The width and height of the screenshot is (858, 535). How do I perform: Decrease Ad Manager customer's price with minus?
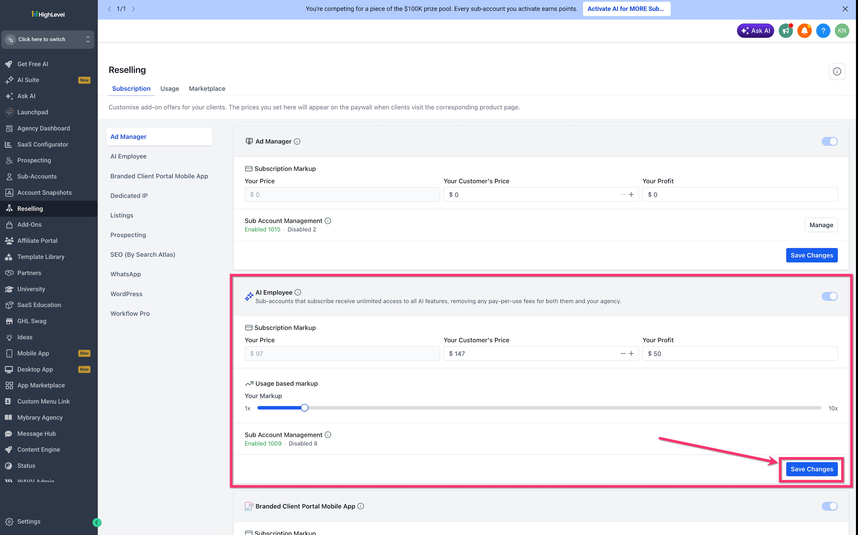[623, 195]
